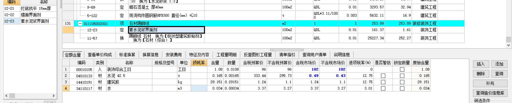
Task: Click material 装饰综合工日 name cell
Action: (129, 69)
